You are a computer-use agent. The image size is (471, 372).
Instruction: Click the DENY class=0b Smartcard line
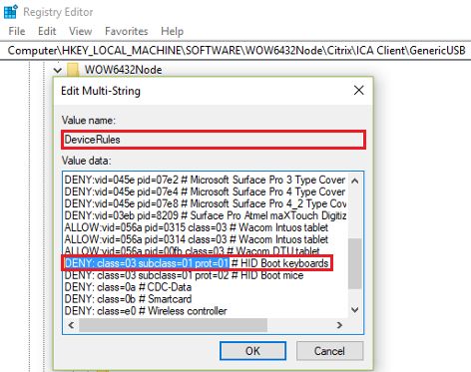point(128,299)
